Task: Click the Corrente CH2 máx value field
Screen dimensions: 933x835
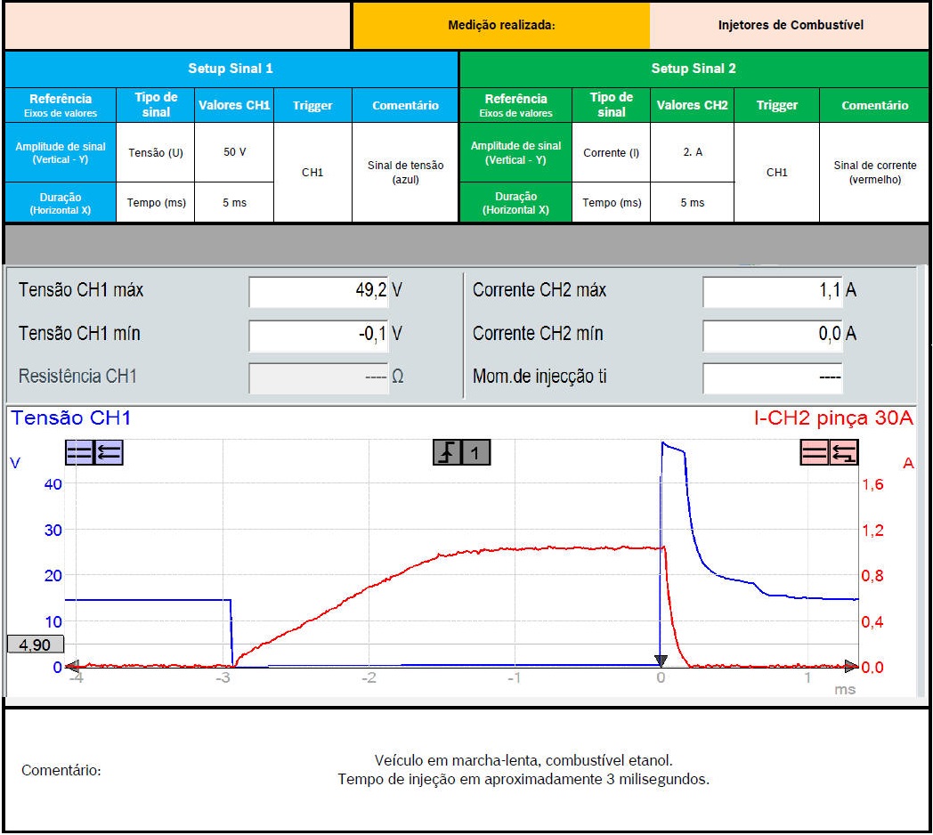Action: pyautogui.click(x=773, y=290)
